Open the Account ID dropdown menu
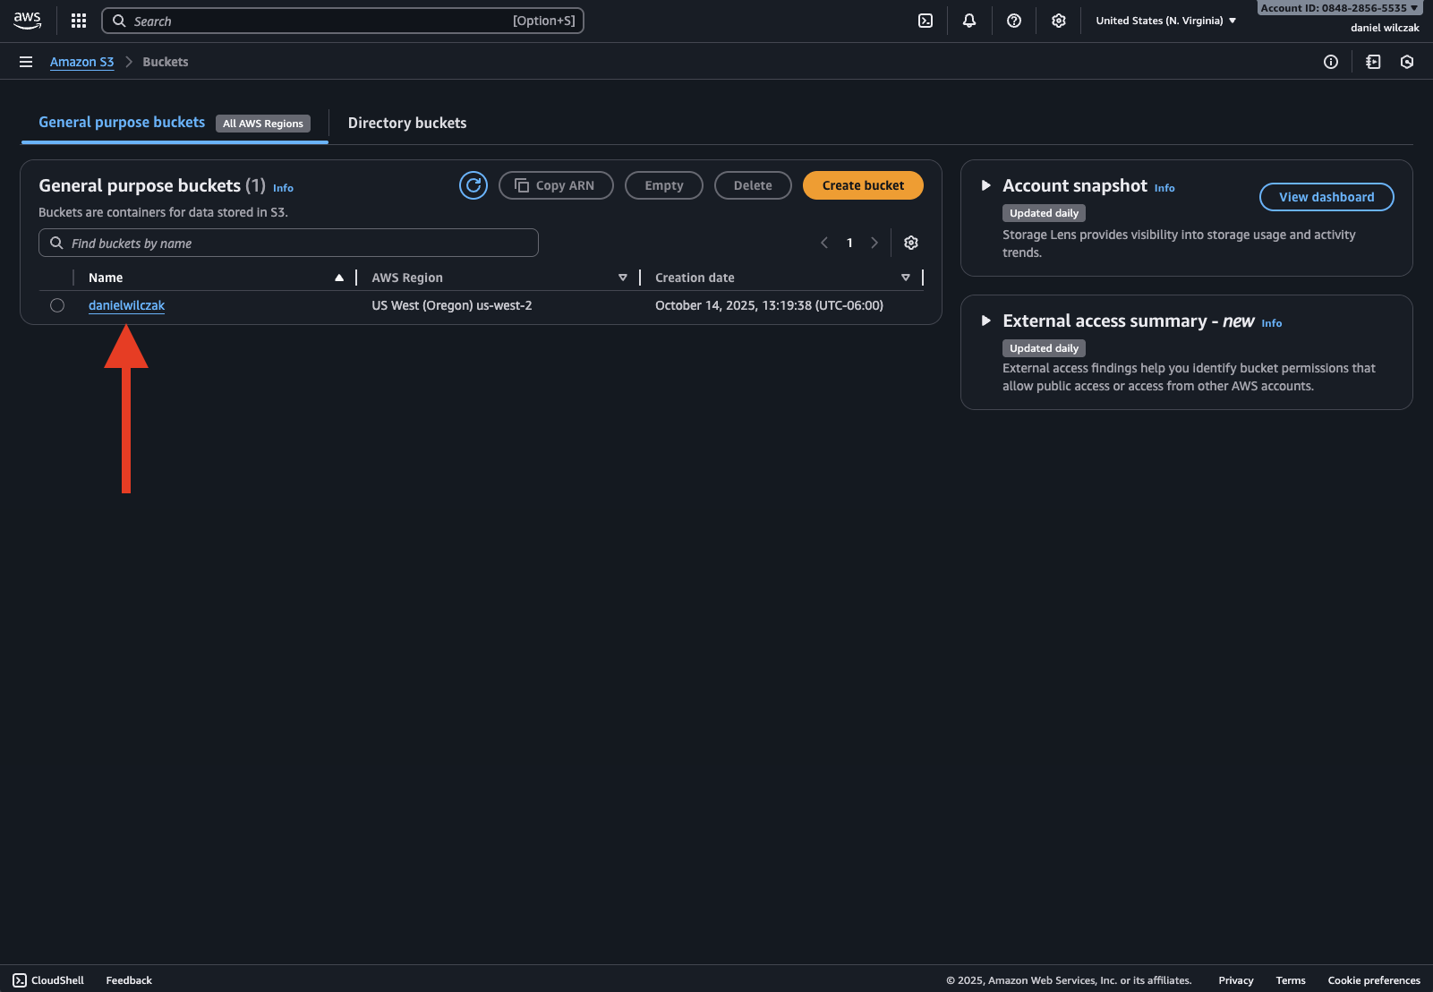Viewport: 1433px width, 992px height. coord(1339,8)
